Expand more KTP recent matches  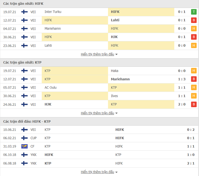click(x=99, y=113)
